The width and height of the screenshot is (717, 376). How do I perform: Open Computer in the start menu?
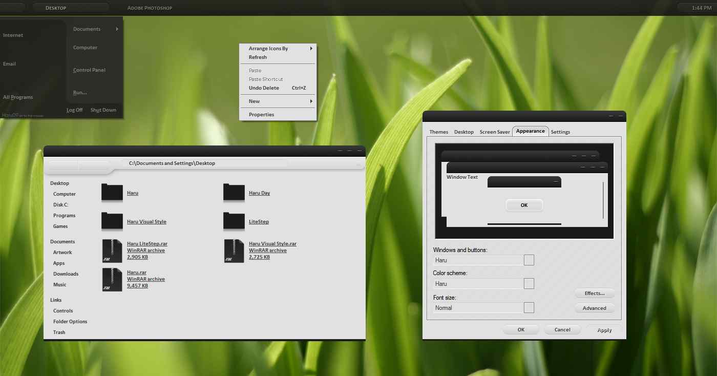coord(85,48)
